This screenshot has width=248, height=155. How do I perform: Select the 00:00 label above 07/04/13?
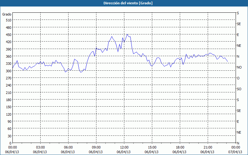[x=236, y=148]
